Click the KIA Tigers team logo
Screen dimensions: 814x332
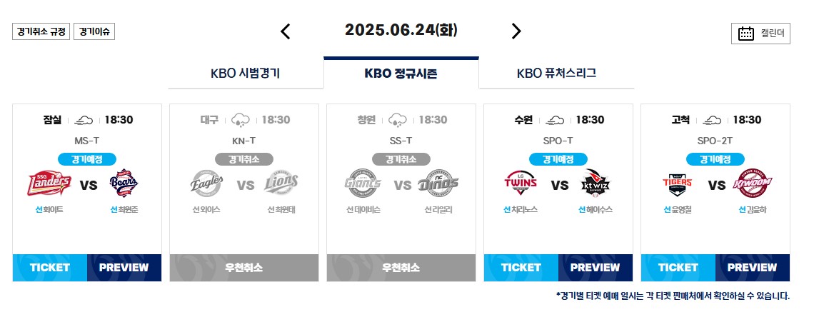tap(677, 185)
